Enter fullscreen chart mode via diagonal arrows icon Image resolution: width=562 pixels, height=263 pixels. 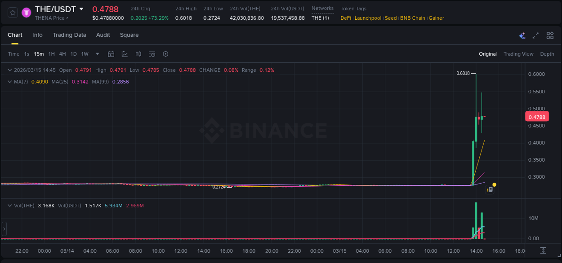point(535,35)
